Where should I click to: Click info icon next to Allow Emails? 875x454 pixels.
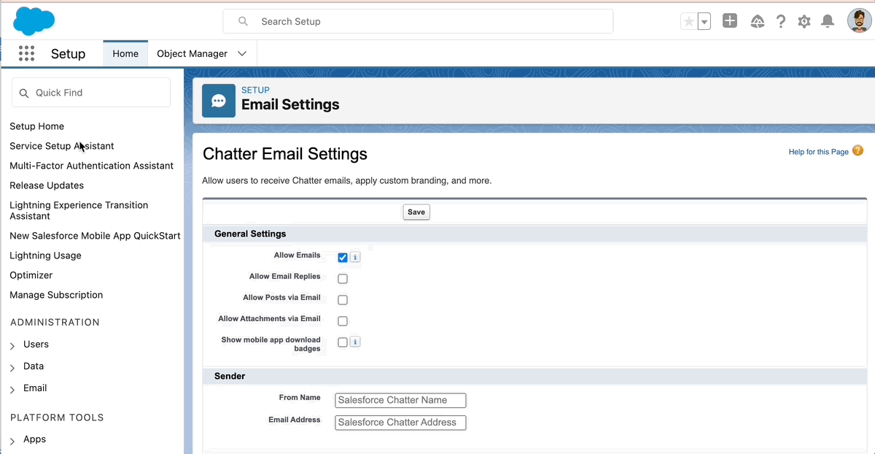(355, 257)
